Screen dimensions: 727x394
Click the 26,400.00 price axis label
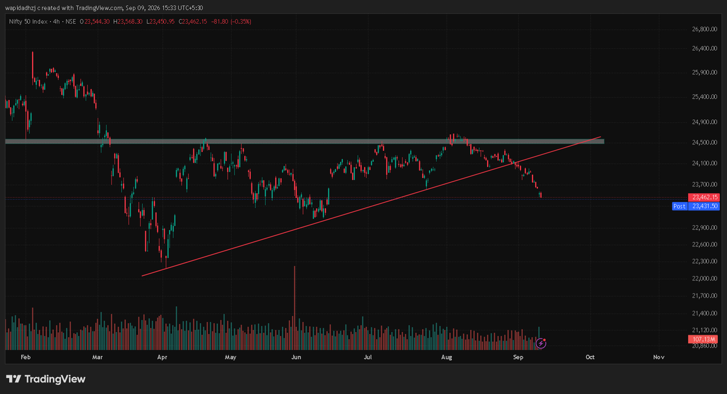coord(705,48)
